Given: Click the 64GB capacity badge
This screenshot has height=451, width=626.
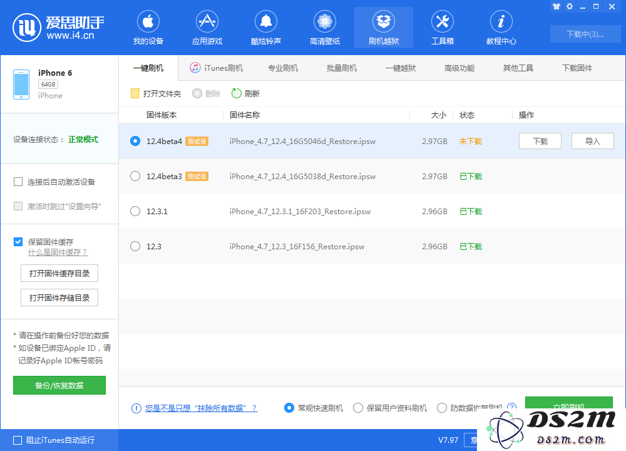Looking at the screenshot, I should (x=48, y=85).
